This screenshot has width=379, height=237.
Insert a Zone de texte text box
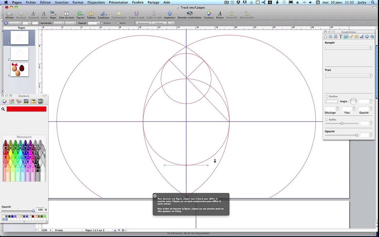(x=67, y=15)
